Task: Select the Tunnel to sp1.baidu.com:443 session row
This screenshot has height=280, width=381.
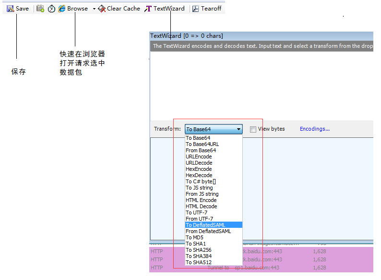Action: coord(261,268)
